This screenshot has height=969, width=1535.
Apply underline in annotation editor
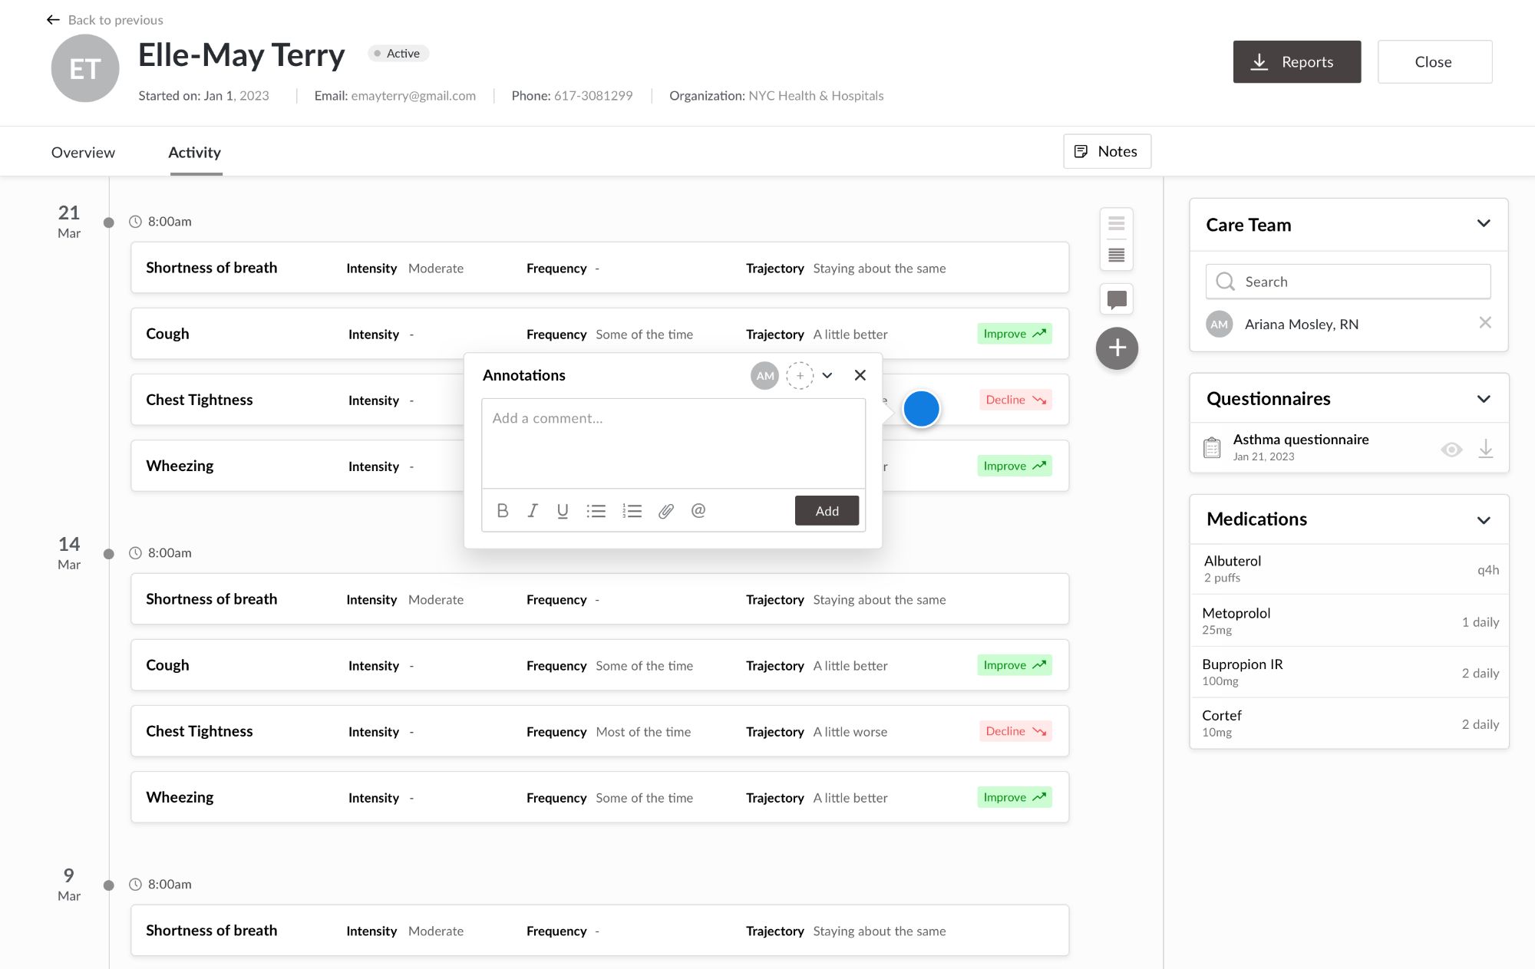click(563, 511)
